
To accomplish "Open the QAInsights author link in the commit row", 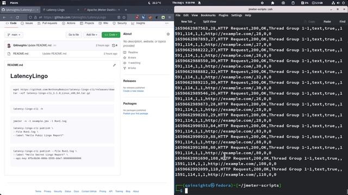I will (20, 45).
